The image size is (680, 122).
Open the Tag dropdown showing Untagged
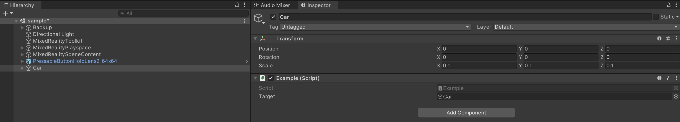(375, 27)
